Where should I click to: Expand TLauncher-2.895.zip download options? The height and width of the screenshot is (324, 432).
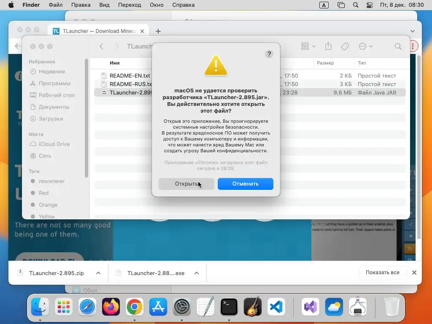click(x=98, y=273)
